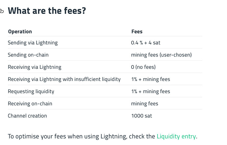Click the "What are the fees?" heading

point(47,11)
